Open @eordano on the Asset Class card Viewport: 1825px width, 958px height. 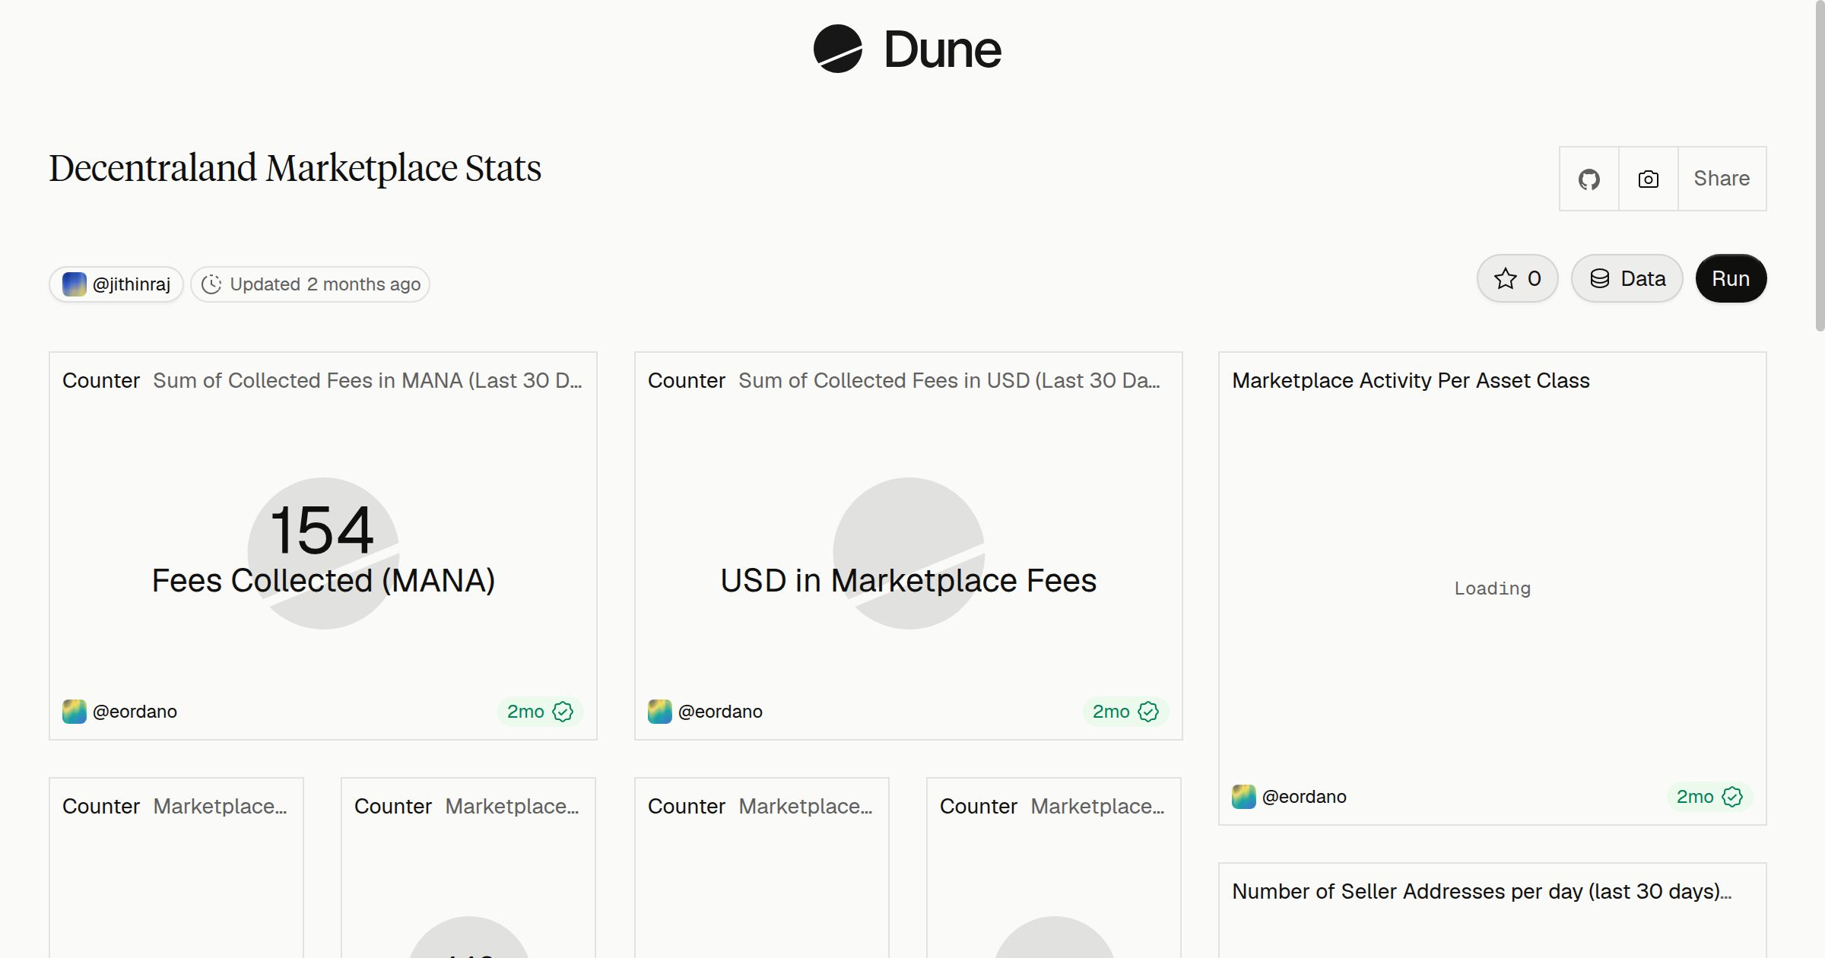tap(1304, 797)
